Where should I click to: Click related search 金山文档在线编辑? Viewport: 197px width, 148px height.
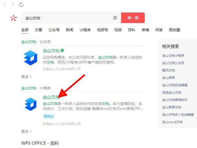(175, 85)
